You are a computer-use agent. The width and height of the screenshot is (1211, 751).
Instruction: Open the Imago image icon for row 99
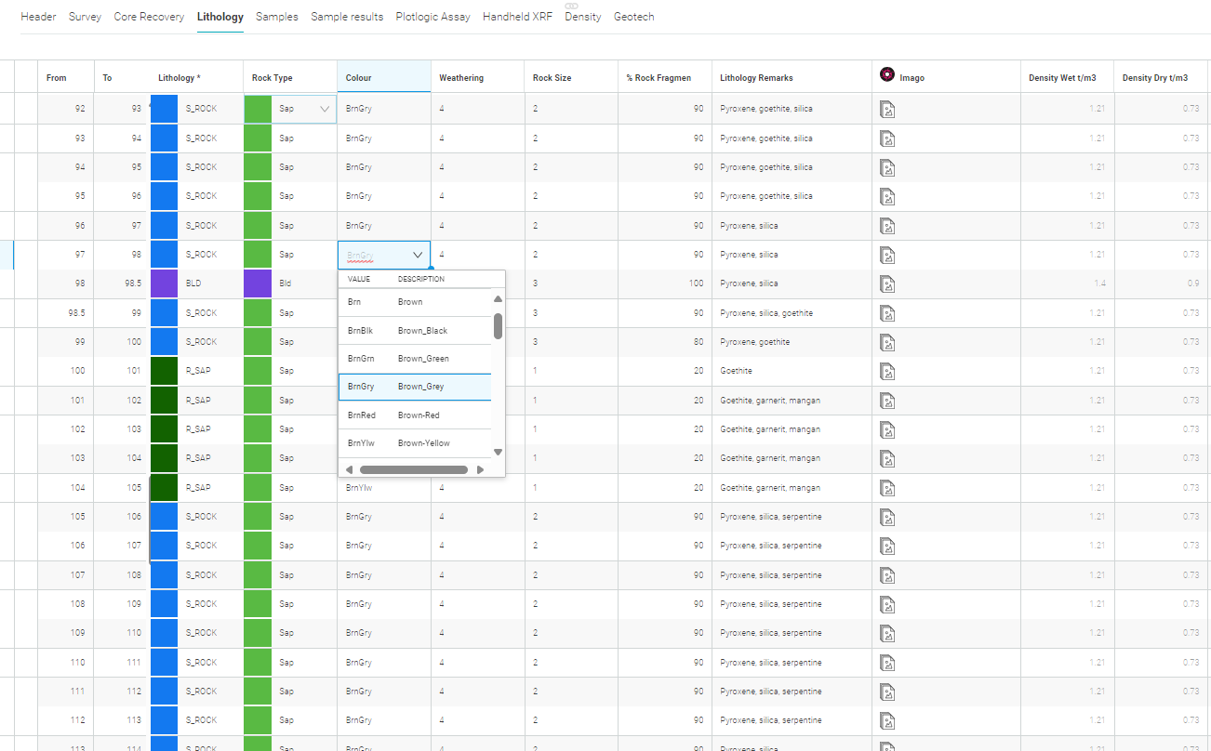(x=888, y=342)
